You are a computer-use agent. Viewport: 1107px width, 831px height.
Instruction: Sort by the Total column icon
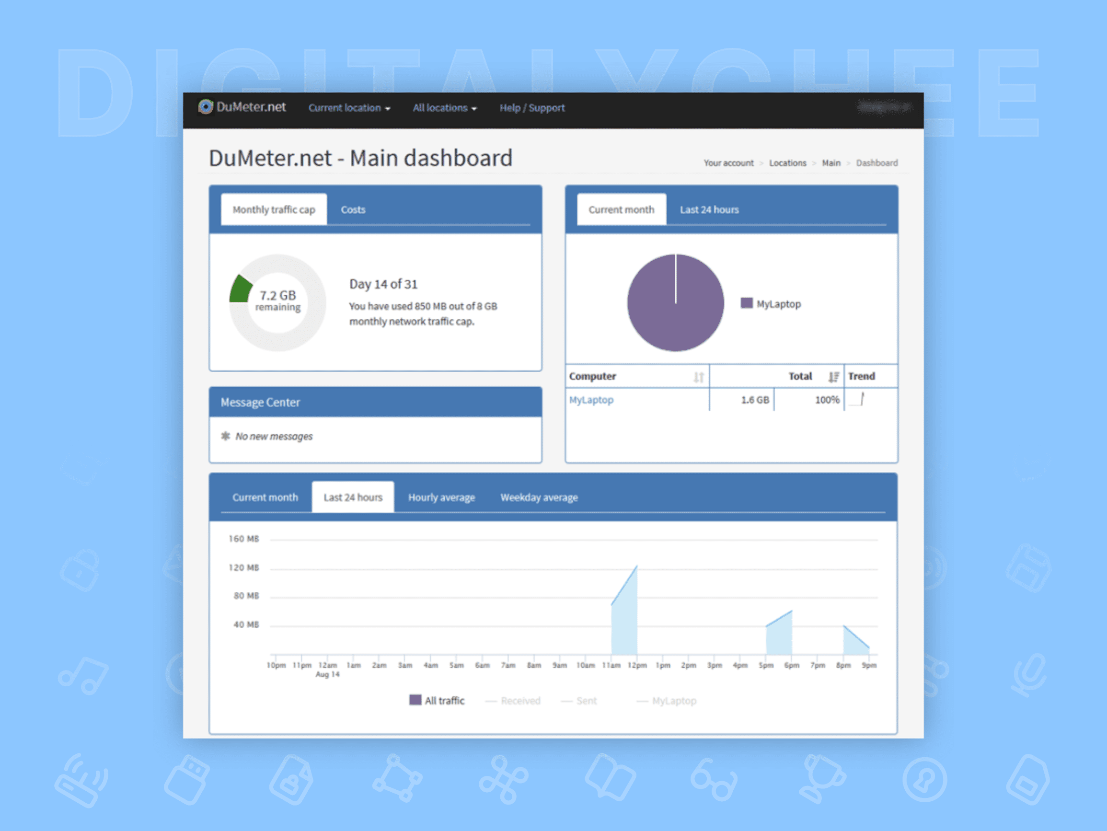click(833, 377)
